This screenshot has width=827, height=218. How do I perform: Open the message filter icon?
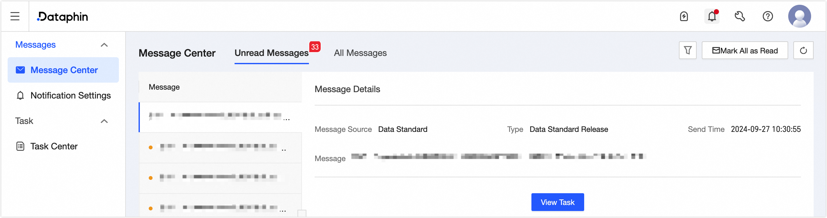click(687, 50)
